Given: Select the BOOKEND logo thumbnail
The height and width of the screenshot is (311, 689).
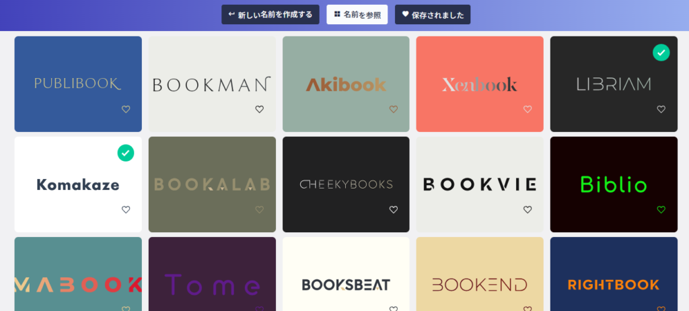Looking at the screenshot, I should (x=480, y=274).
